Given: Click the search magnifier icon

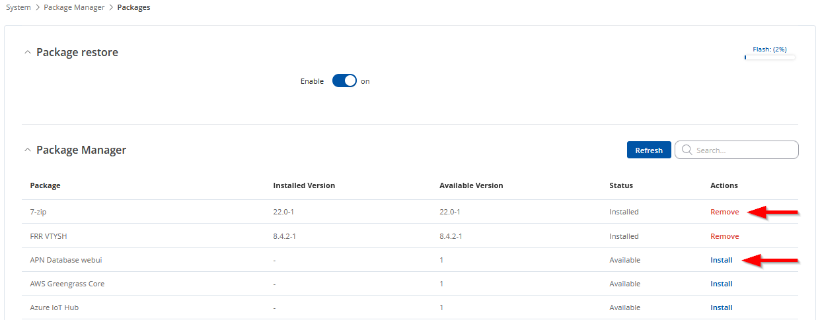Looking at the screenshot, I should click(x=687, y=150).
